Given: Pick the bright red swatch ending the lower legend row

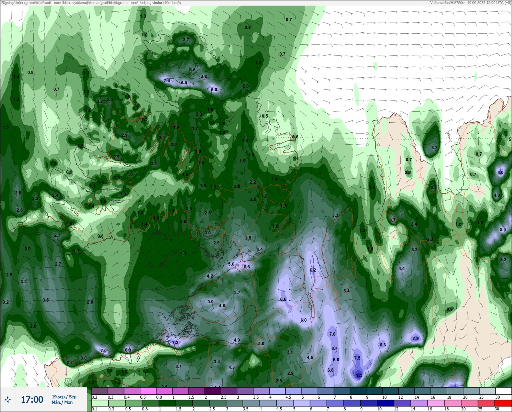Looking at the screenshot, I should 503,403.
